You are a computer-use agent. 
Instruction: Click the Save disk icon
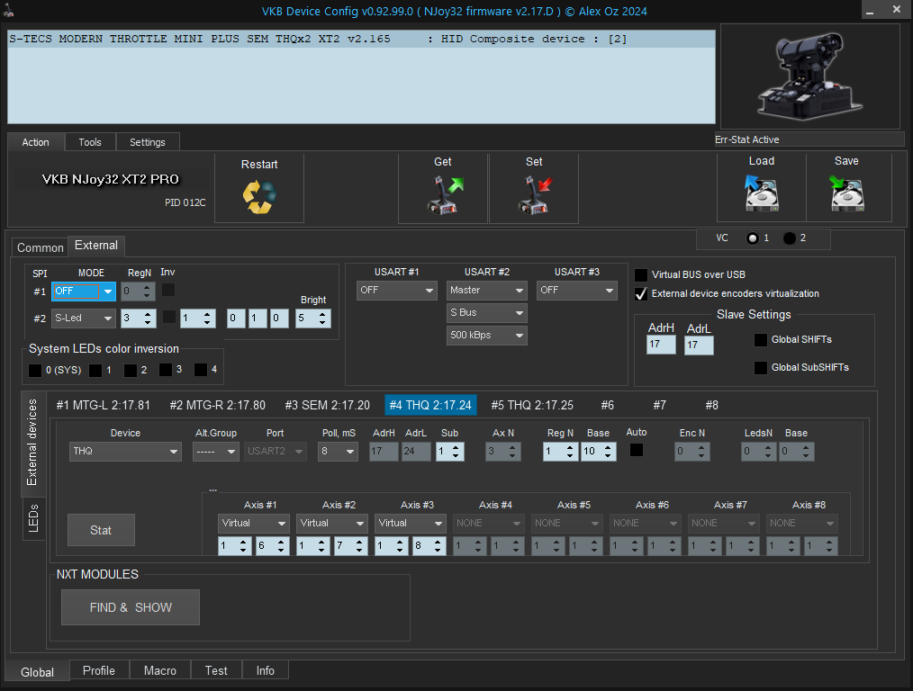click(x=846, y=193)
